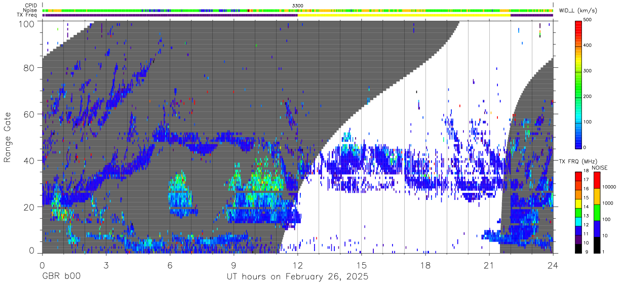Click the 'NOISE' legend title
622x287 pixels.
click(599, 168)
